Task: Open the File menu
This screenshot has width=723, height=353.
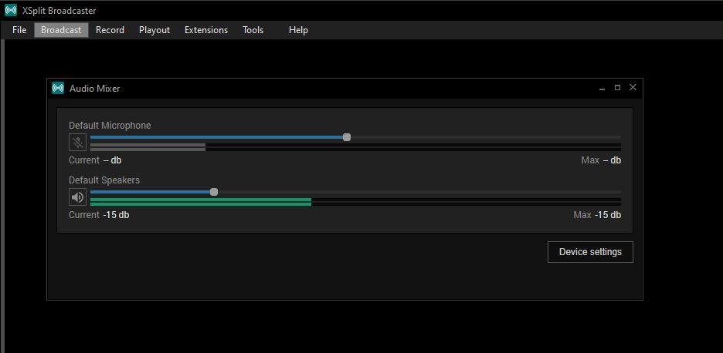Action: coord(19,30)
